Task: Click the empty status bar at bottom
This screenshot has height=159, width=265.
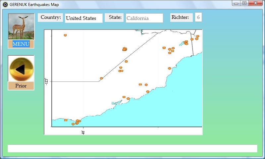Action: (132, 148)
